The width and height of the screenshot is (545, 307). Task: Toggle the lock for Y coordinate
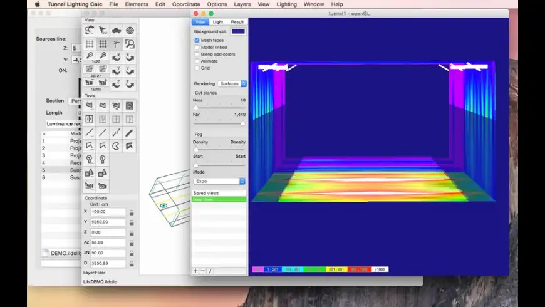tap(132, 222)
